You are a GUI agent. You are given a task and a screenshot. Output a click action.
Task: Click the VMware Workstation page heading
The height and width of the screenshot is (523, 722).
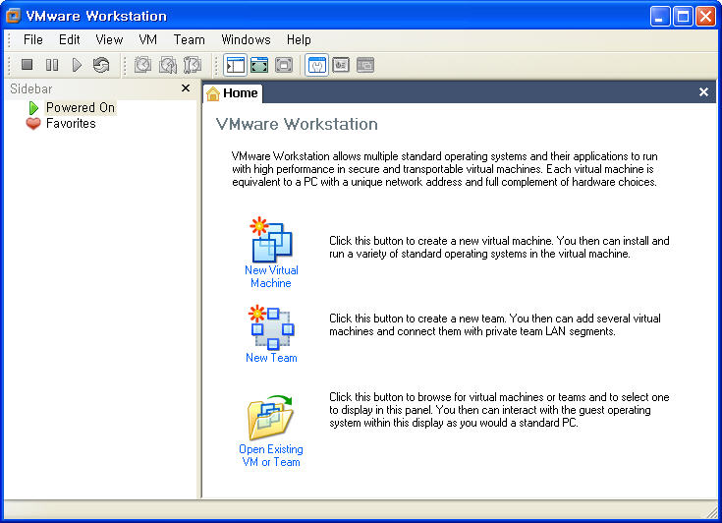[x=297, y=124]
